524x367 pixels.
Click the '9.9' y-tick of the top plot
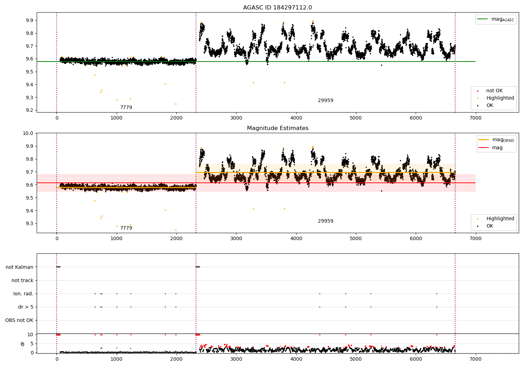30,20
